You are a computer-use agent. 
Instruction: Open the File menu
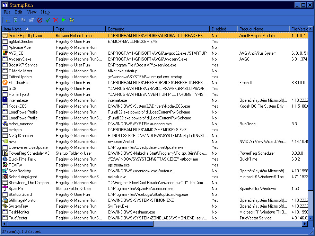[7, 12]
